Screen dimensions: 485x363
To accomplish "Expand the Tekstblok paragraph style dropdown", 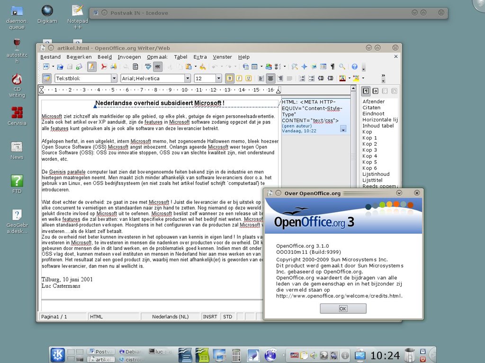I will click(x=114, y=78).
